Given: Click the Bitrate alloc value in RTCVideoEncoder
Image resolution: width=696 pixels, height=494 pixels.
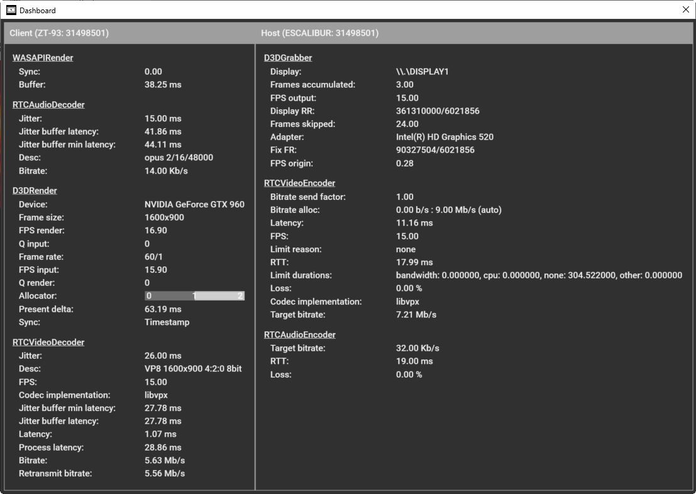Looking at the screenshot, I should click(x=448, y=210).
